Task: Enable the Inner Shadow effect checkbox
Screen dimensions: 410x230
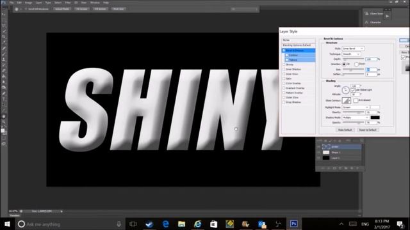Action: 284,69
